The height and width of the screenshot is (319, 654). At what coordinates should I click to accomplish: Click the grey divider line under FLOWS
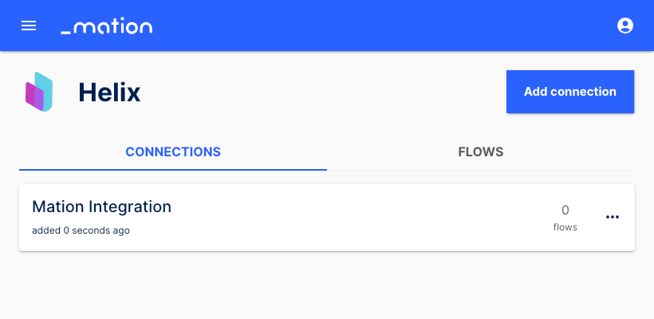481,171
